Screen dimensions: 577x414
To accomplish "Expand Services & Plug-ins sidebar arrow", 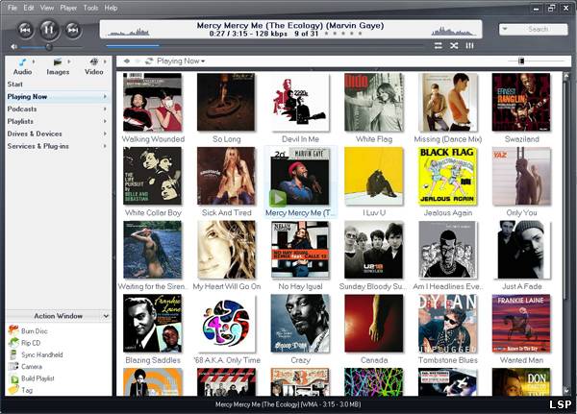I will (105, 146).
